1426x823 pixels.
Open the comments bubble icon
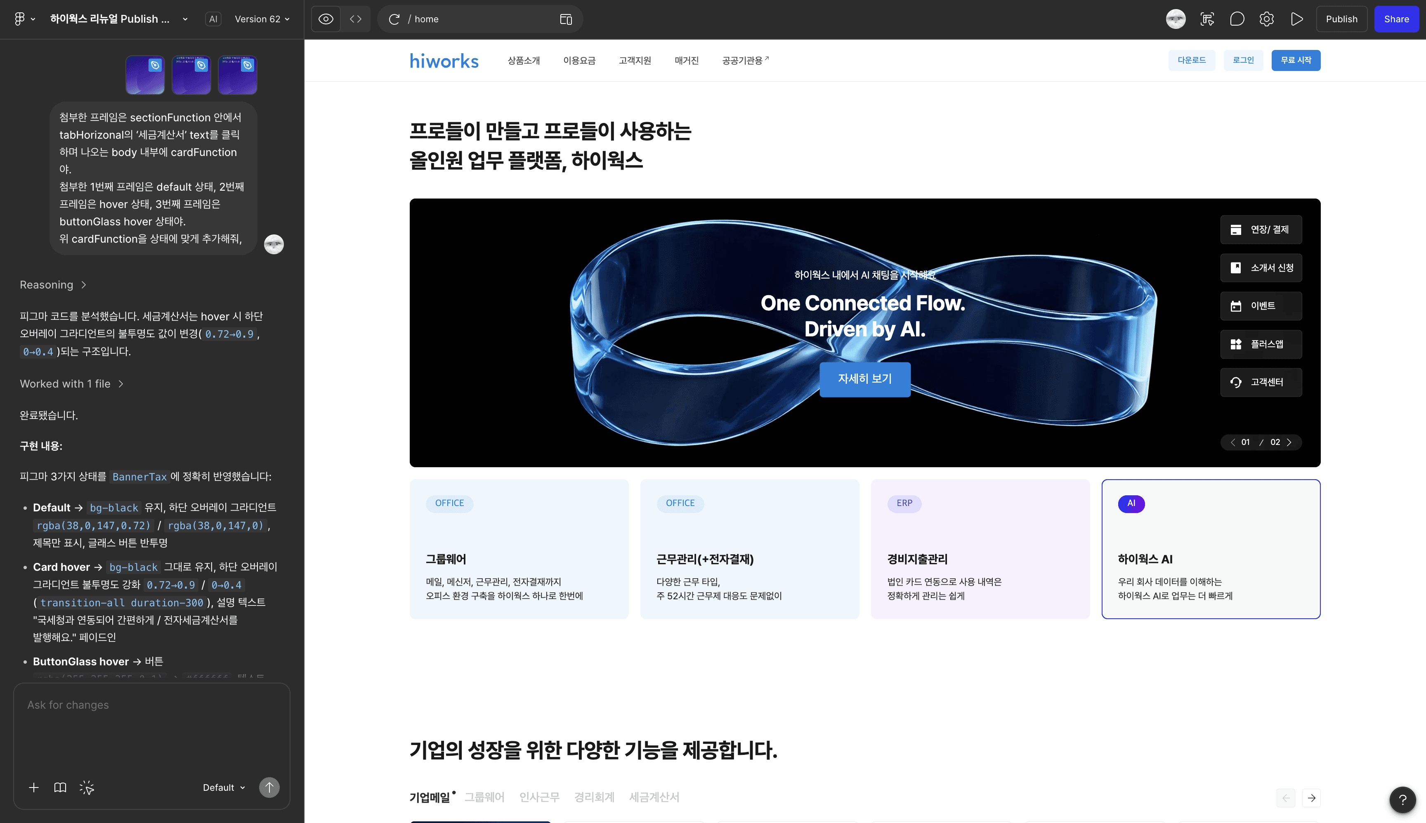(x=1237, y=19)
